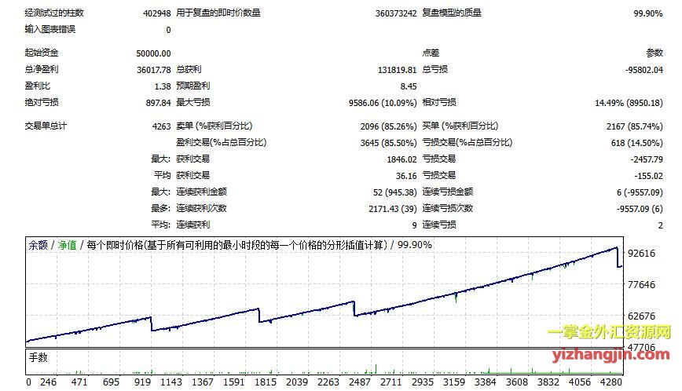This screenshot has height=391, width=682.
Task: Select the 起始资金 value 50000.00
Action: (153, 53)
